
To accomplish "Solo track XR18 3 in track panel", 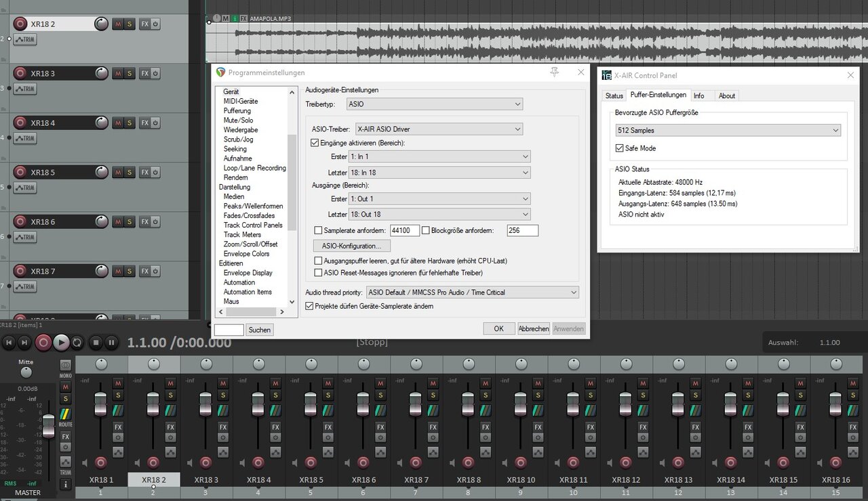I will click(129, 74).
